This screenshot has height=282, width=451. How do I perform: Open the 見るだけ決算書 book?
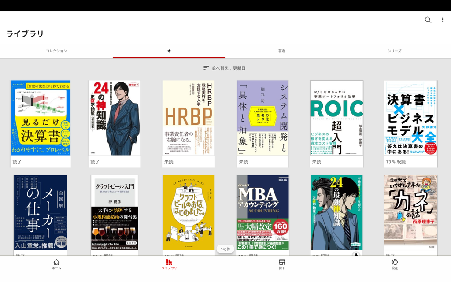(x=41, y=118)
